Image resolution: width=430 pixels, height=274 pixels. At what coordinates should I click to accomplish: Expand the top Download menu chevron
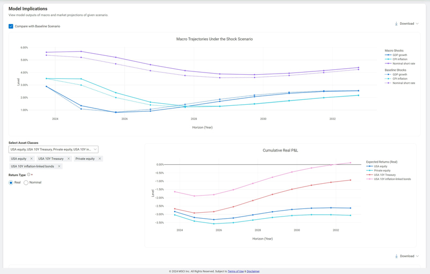[x=417, y=24]
